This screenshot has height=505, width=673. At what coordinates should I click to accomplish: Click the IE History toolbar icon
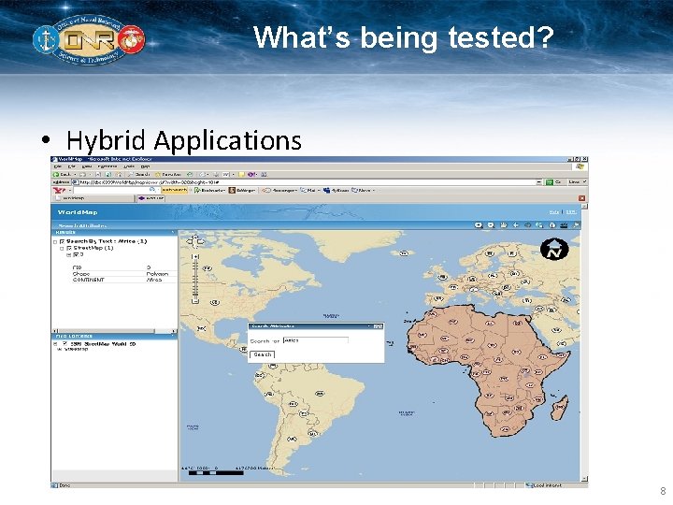pos(190,175)
